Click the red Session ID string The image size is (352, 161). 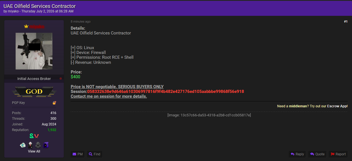[166, 92]
